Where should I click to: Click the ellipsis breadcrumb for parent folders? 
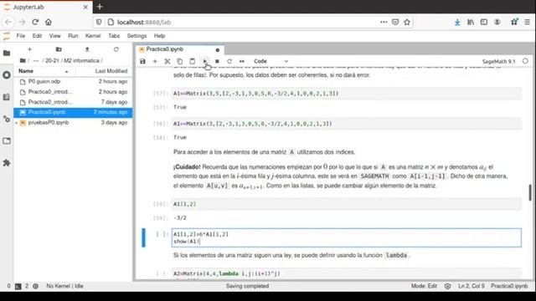(x=35, y=61)
